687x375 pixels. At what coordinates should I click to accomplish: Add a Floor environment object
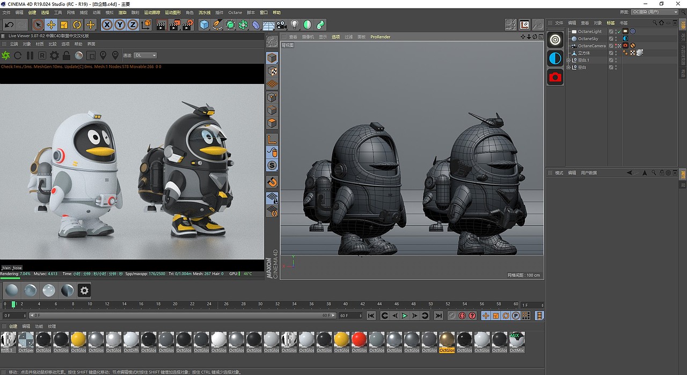pyautogui.click(x=269, y=24)
